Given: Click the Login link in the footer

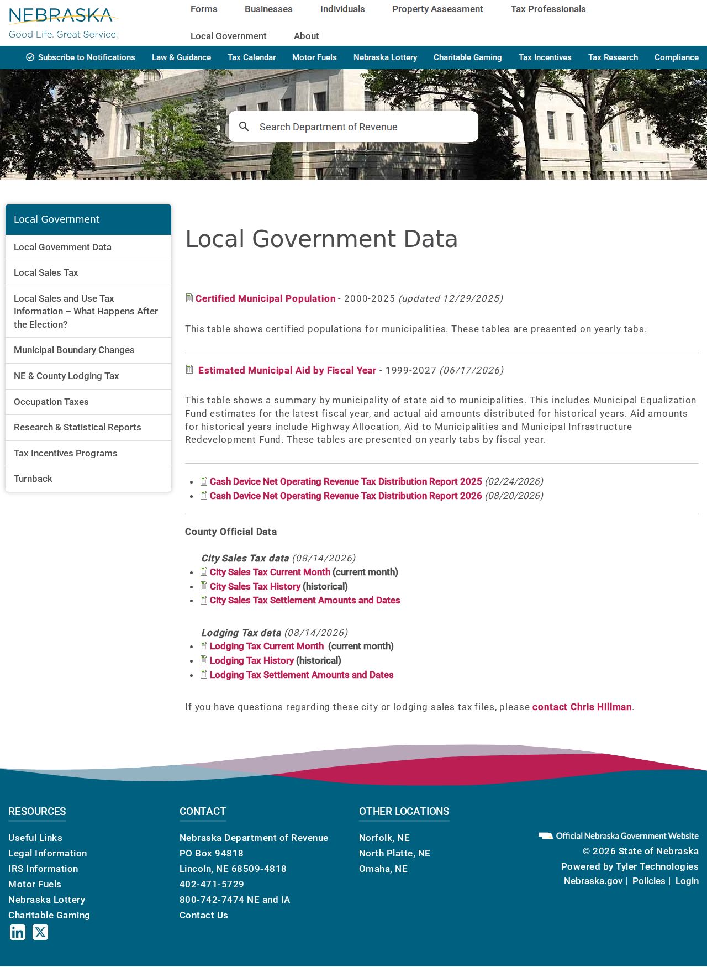Looking at the screenshot, I should pyautogui.click(x=687, y=881).
